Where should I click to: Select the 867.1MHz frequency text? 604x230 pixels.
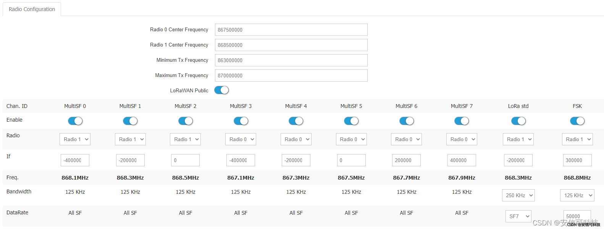click(241, 178)
